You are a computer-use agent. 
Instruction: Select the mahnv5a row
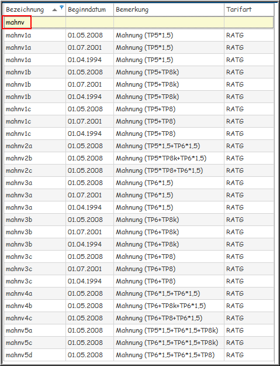point(139,330)
